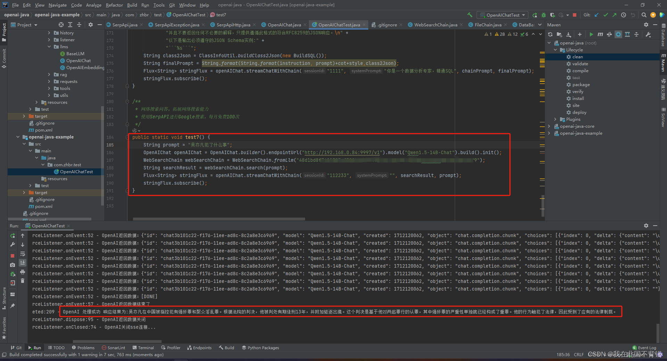Generate sources and update folders in Maven
This screenshot has height=361, width=667.
click(x=559, y=34)
